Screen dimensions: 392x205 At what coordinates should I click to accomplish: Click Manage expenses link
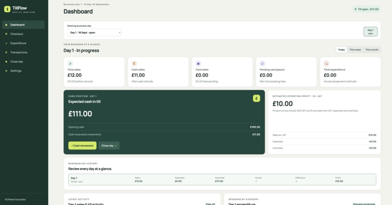(364, 204)
